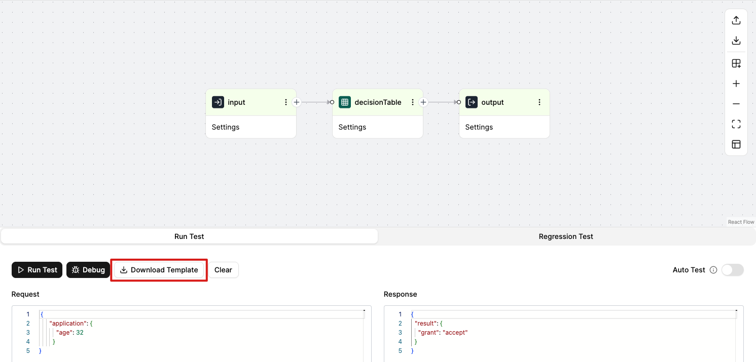The image size is (756, 362).
Task: Open the output node three-dot menu
Action: [x=539, y=102]
